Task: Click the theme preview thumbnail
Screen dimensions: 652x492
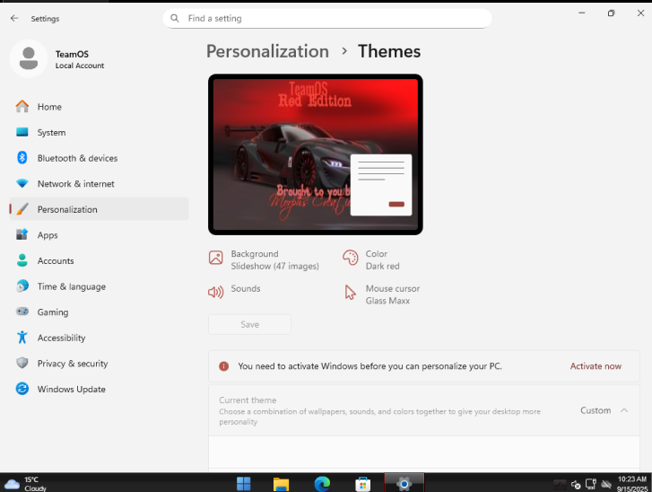Action: tap(316, 154)
